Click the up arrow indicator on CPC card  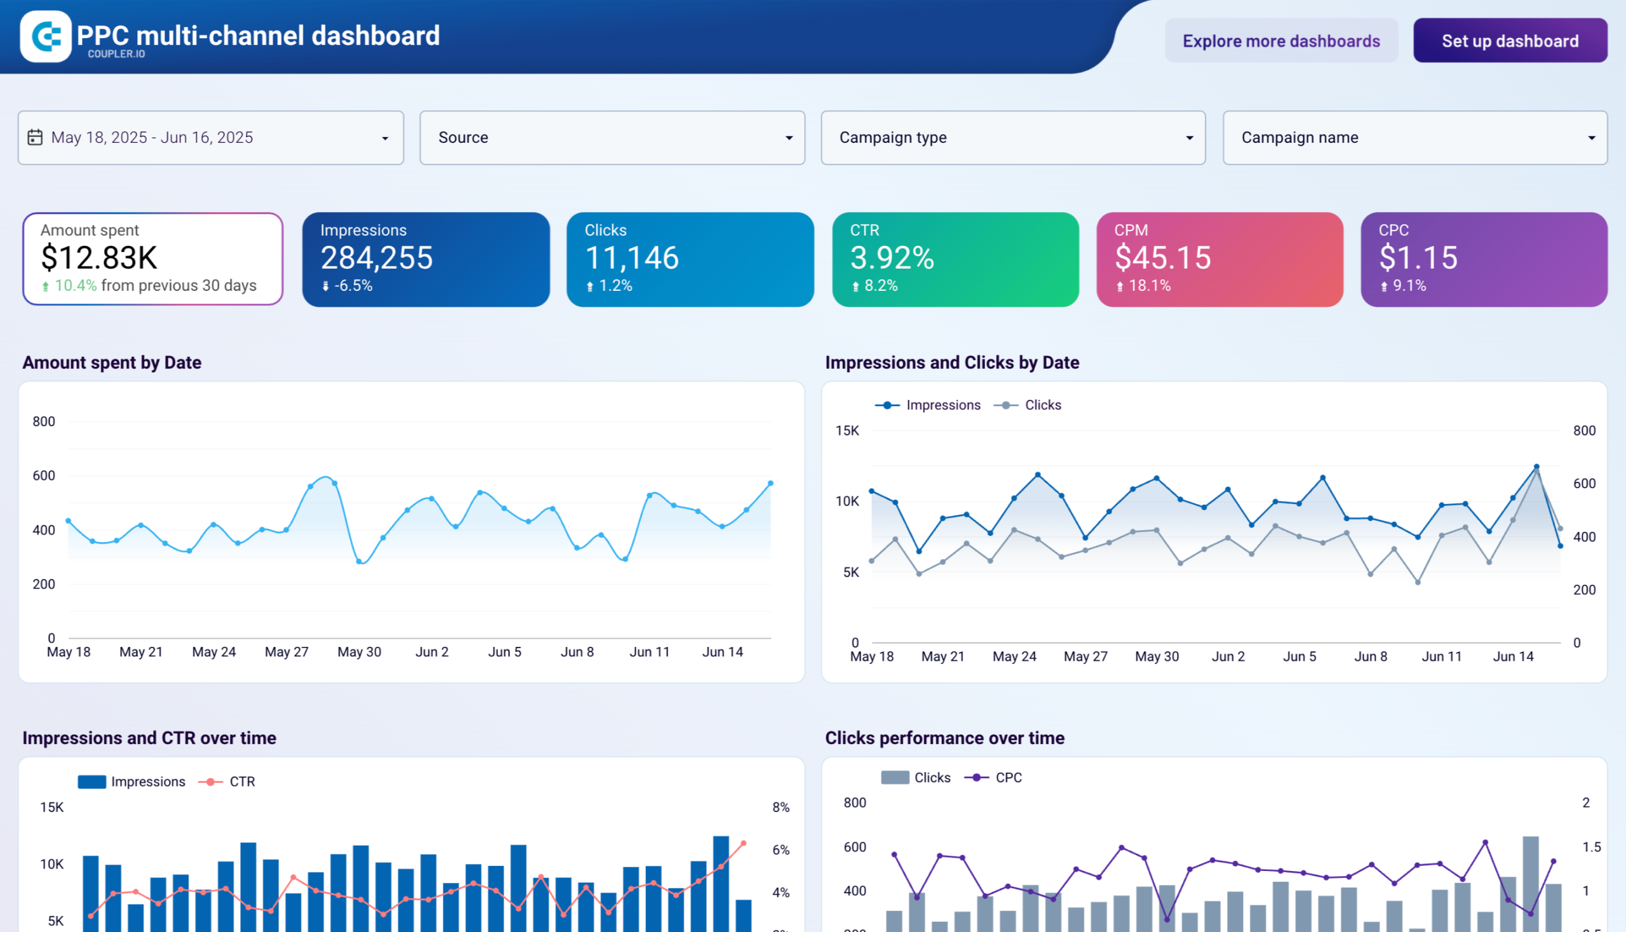(x=1385, y=286)
